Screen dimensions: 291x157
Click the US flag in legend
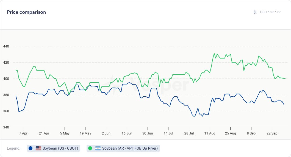click(38, 148)
